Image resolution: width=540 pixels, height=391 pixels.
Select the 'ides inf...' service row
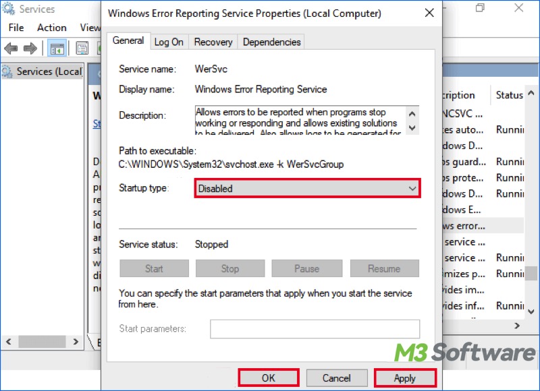coord(483,305)
